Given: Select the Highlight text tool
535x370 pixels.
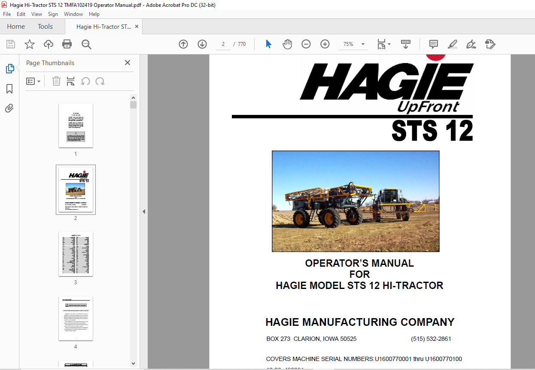Looking at the screenshot, I should click(453, 44).
